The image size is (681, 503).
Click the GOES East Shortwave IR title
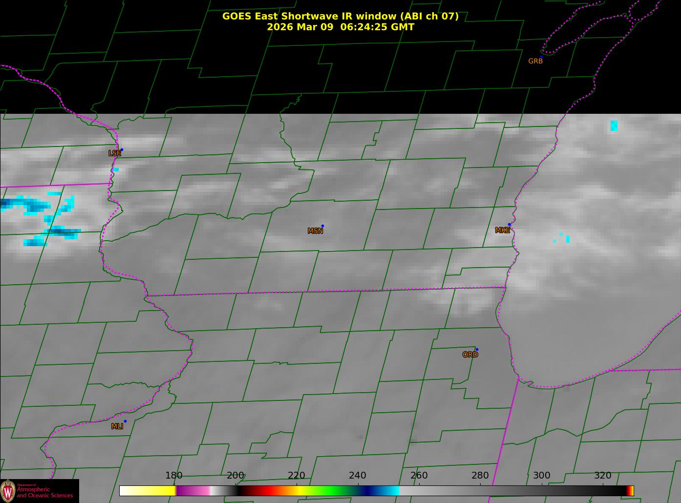pos(340,16)
